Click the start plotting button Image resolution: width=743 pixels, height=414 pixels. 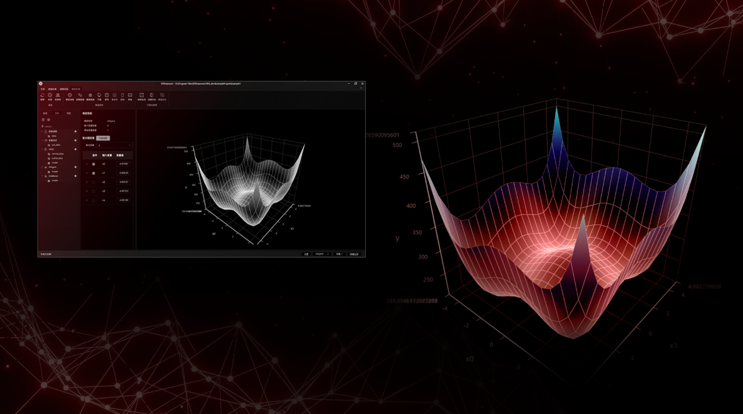coord(103,138)
